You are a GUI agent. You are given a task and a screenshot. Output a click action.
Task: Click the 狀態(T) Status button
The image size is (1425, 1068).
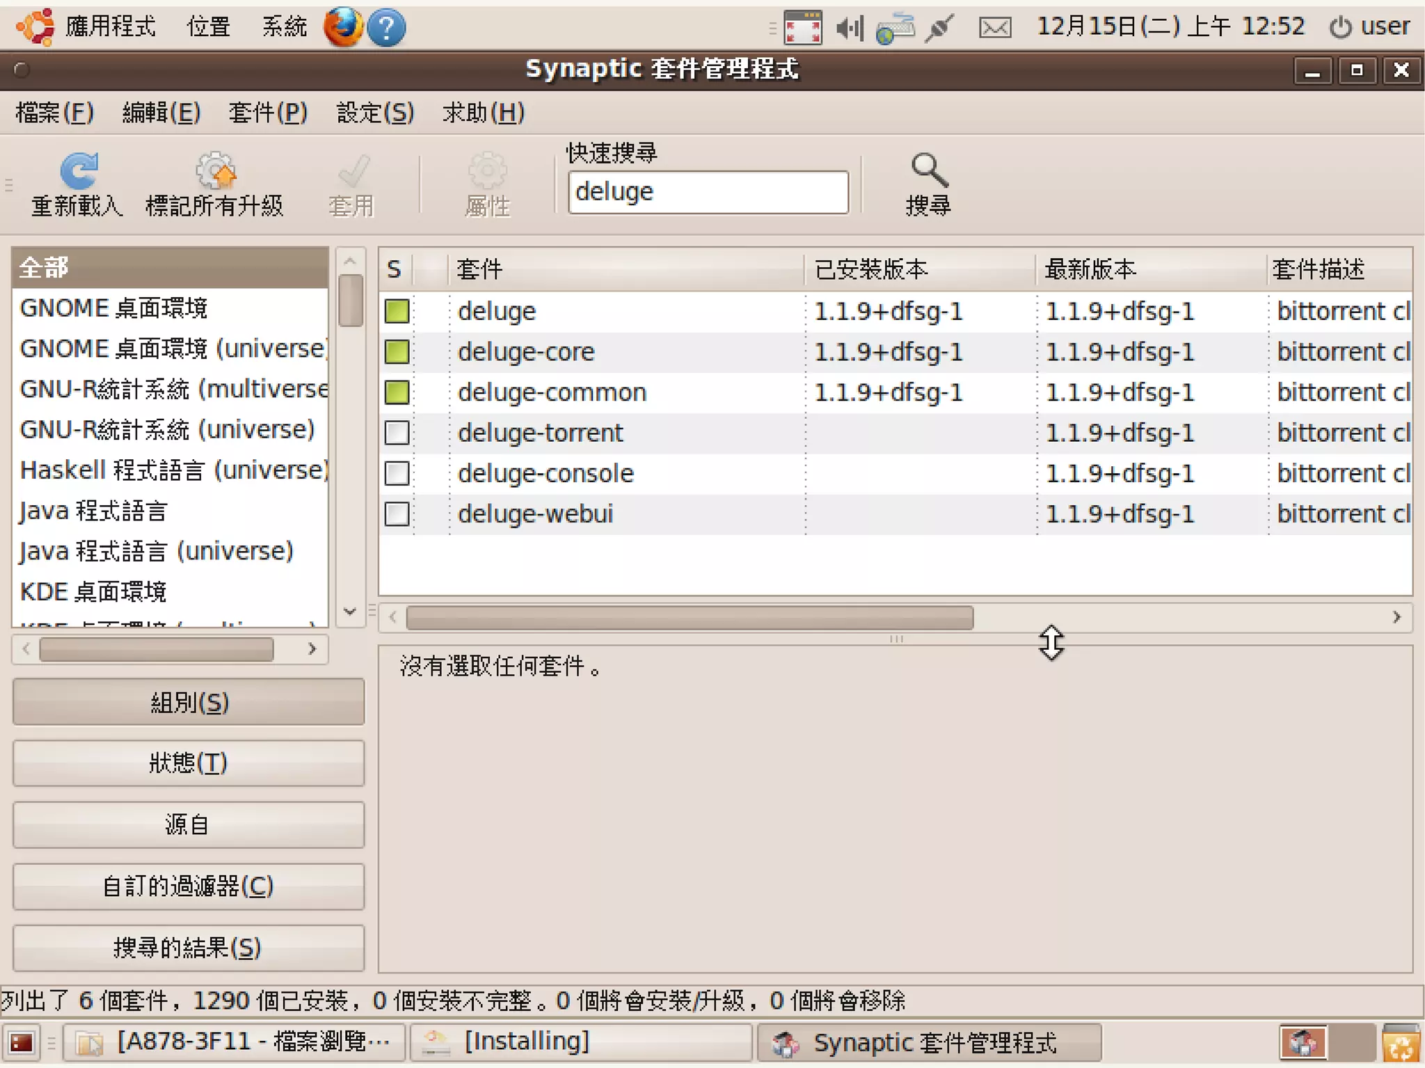(189, 763)
